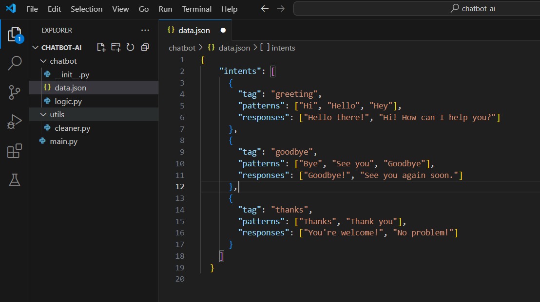
Task: Collapse the utils folder
Action: click(43, 114)
